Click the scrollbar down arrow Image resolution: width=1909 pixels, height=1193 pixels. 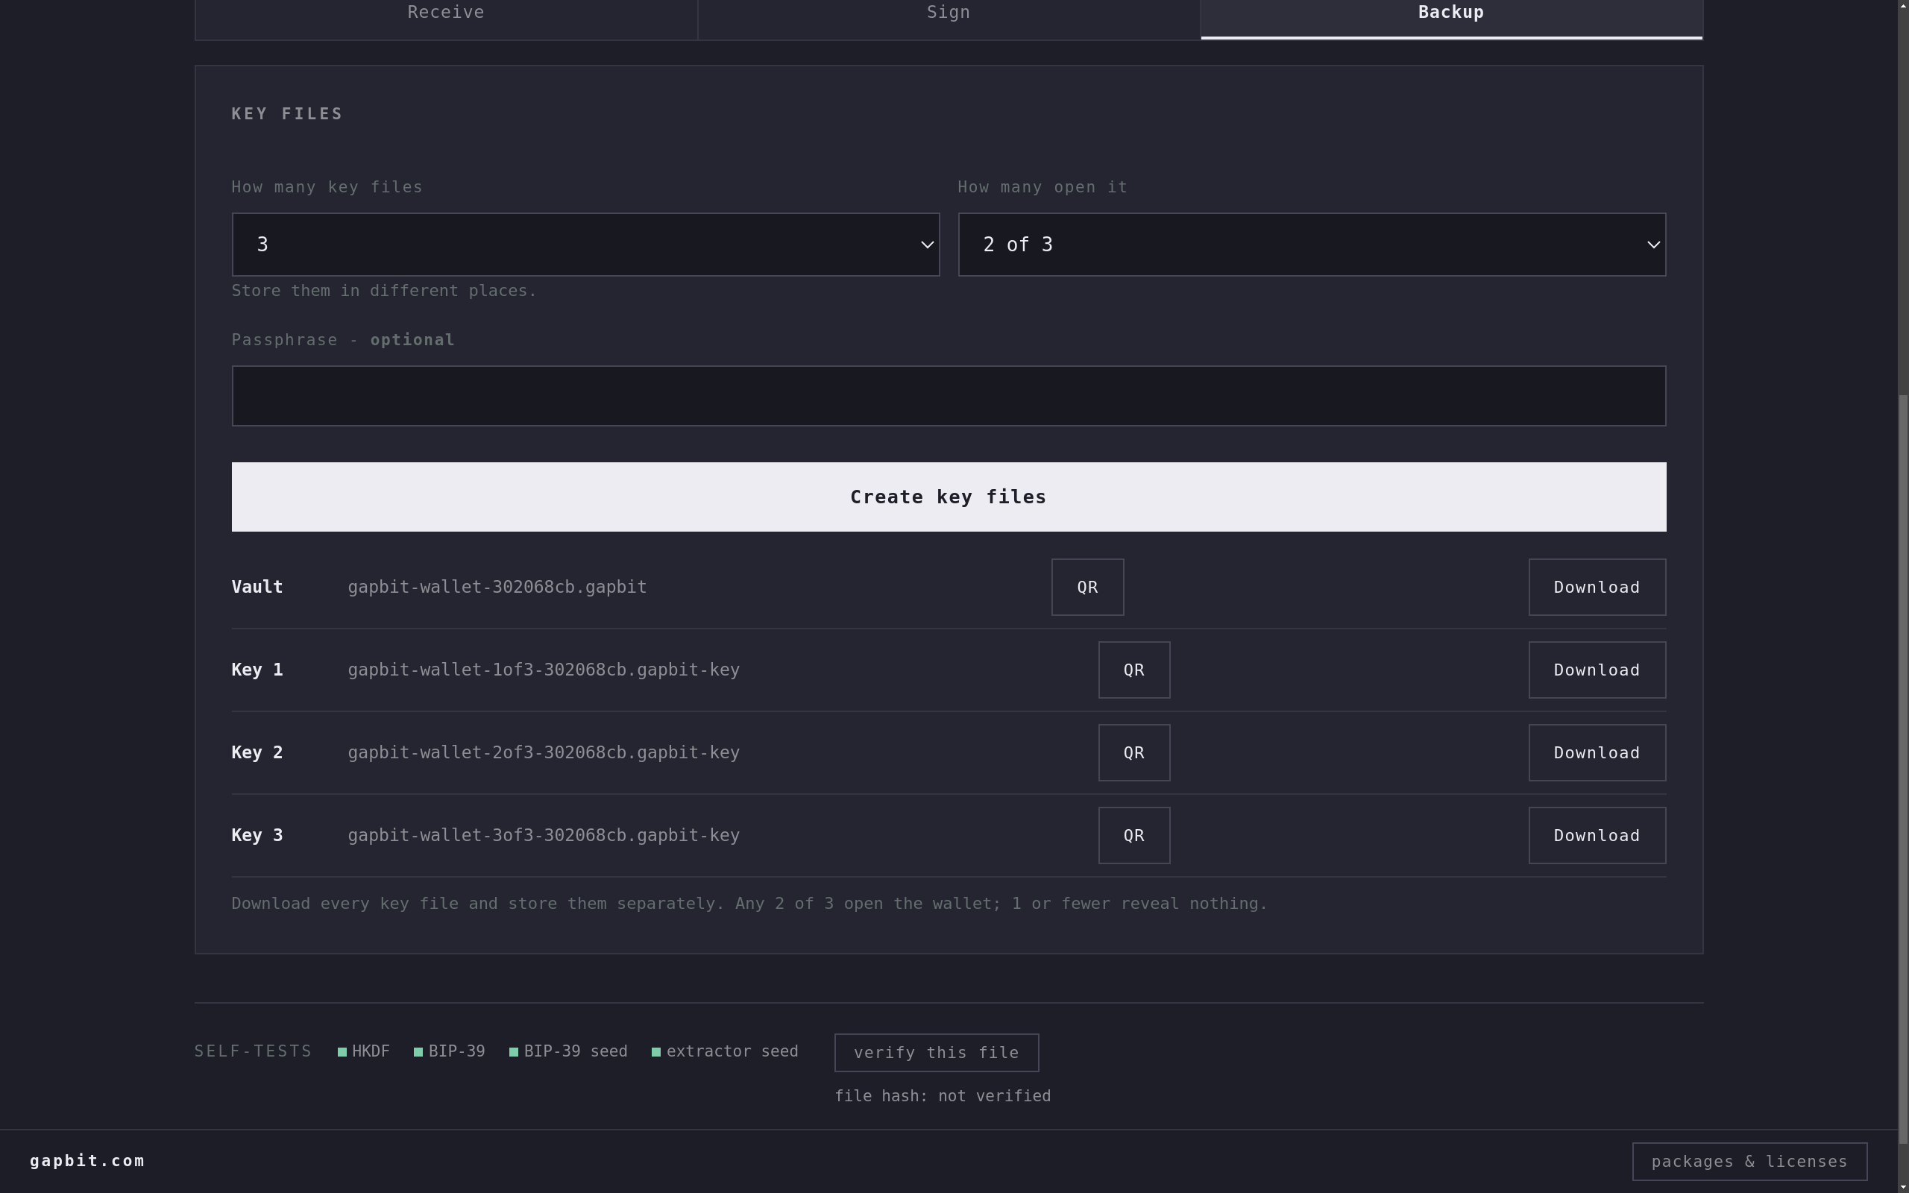pos(1903,1187)
